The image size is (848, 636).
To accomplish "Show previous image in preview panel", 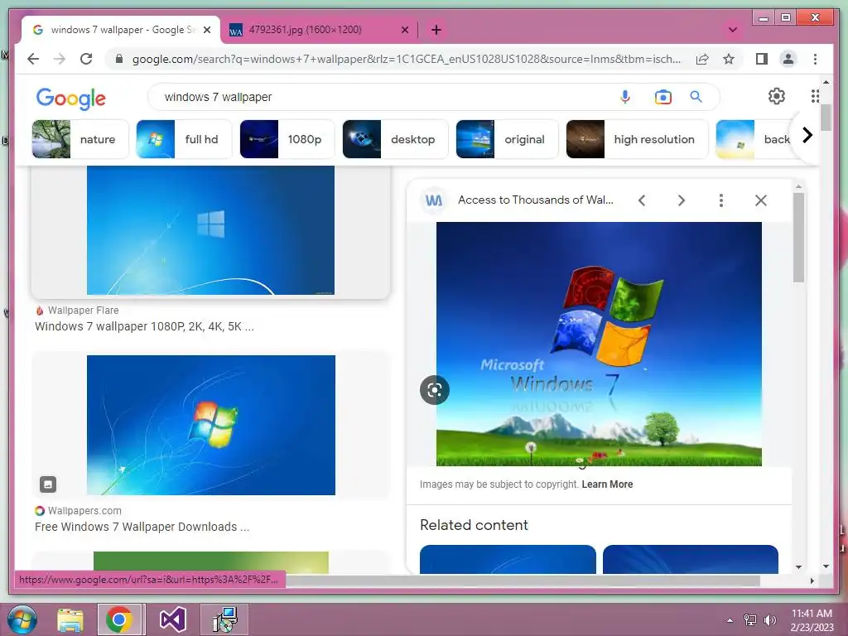I will (642, 200).
